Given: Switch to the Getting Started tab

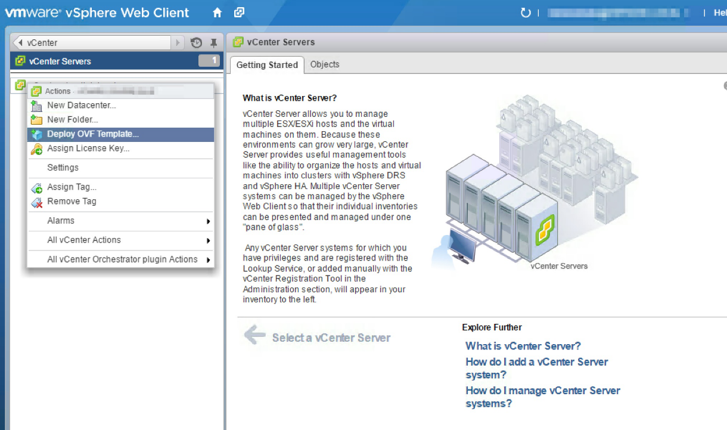Looking at the screenshot, I should pos(267,65).
